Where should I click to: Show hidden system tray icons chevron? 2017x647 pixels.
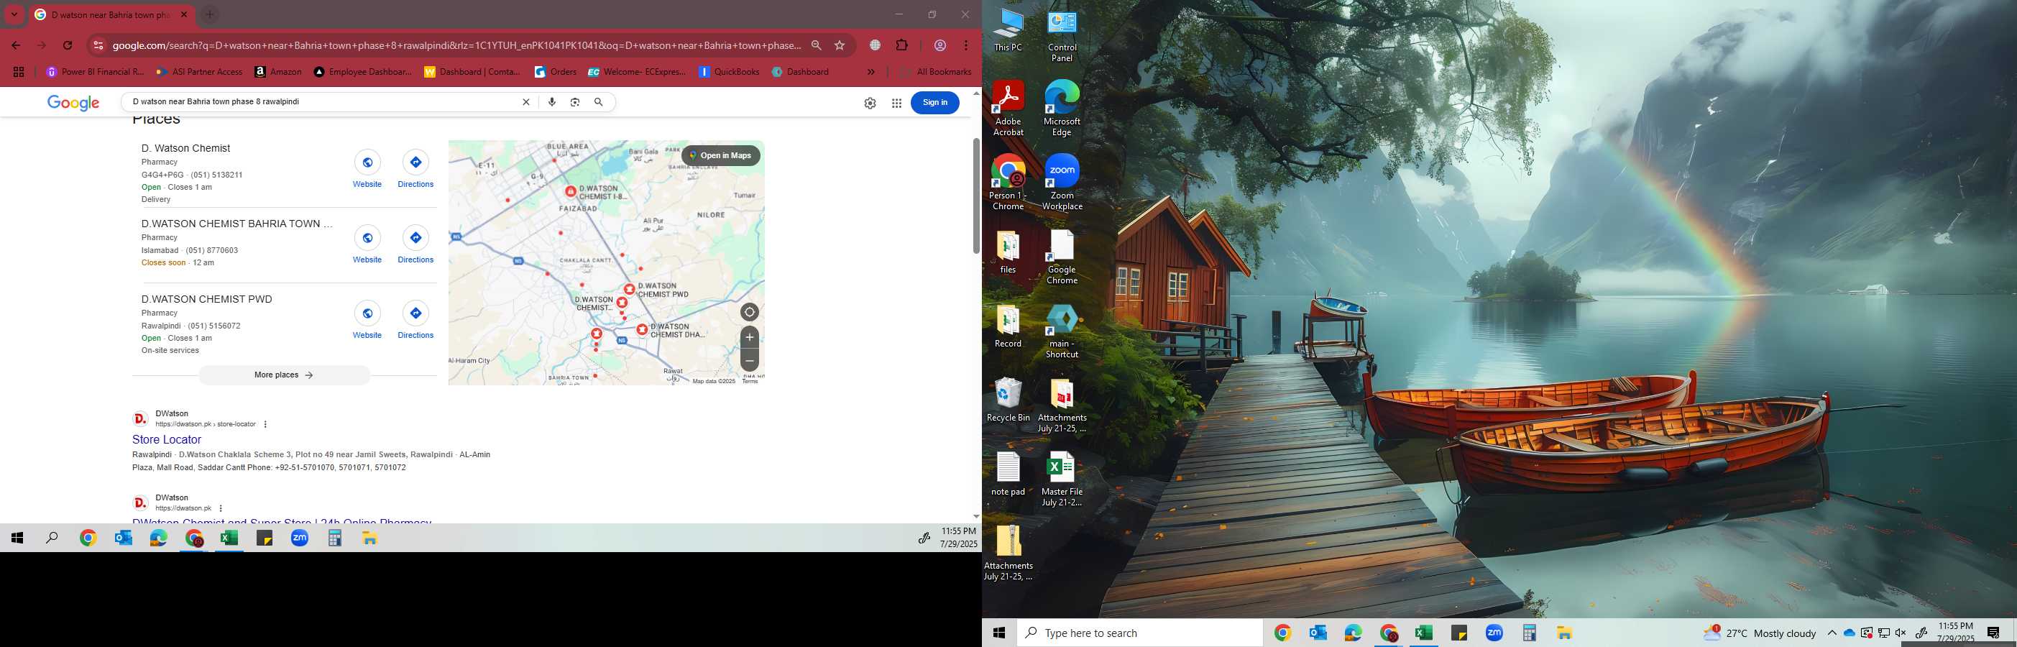[1832, 633]
